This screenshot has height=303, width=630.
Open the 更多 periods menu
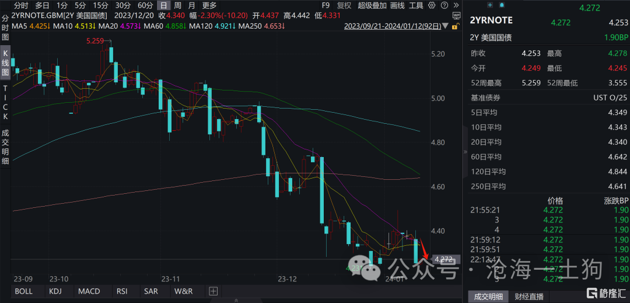pos(209,5)
